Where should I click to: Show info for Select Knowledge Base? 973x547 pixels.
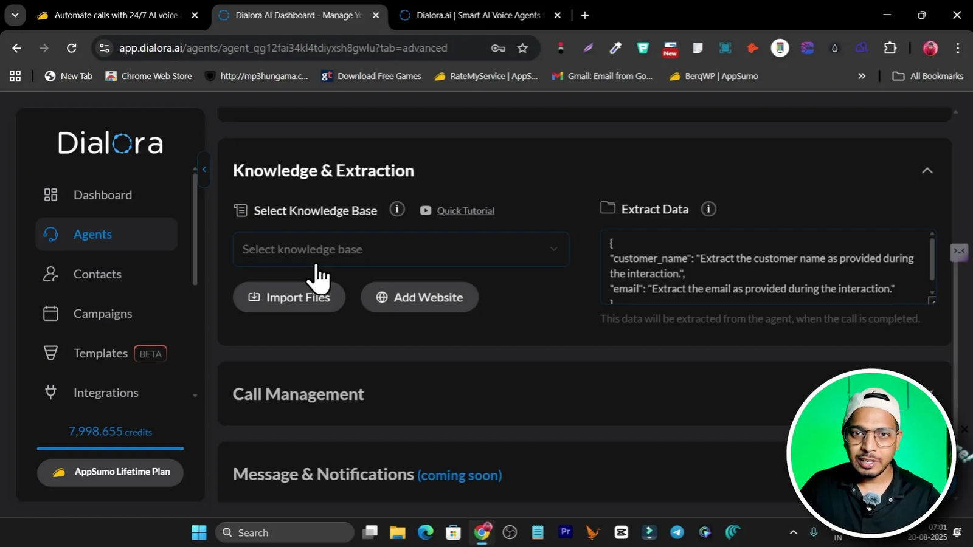(397, 210)
